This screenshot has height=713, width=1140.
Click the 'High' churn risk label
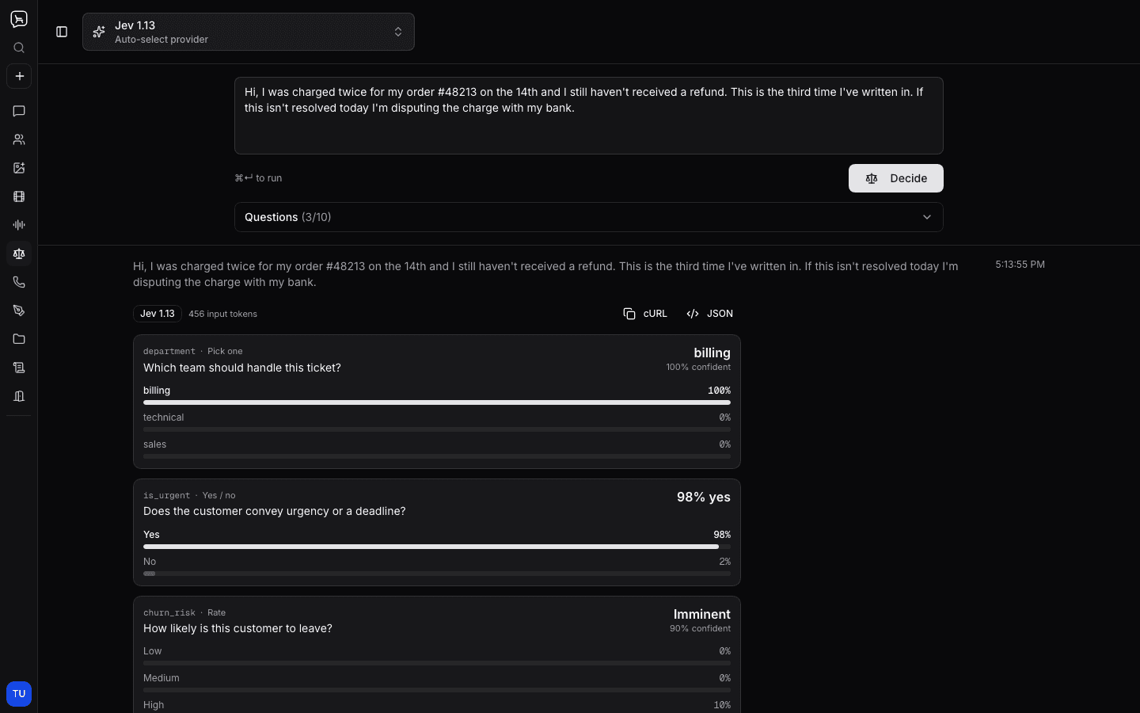[154, 705]
